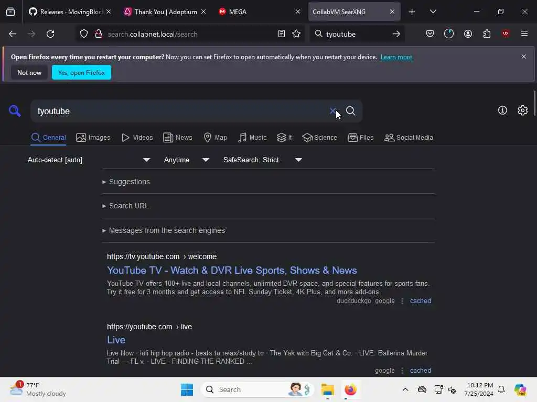Open the SearXNG about info icon

(x=502, y=110)
